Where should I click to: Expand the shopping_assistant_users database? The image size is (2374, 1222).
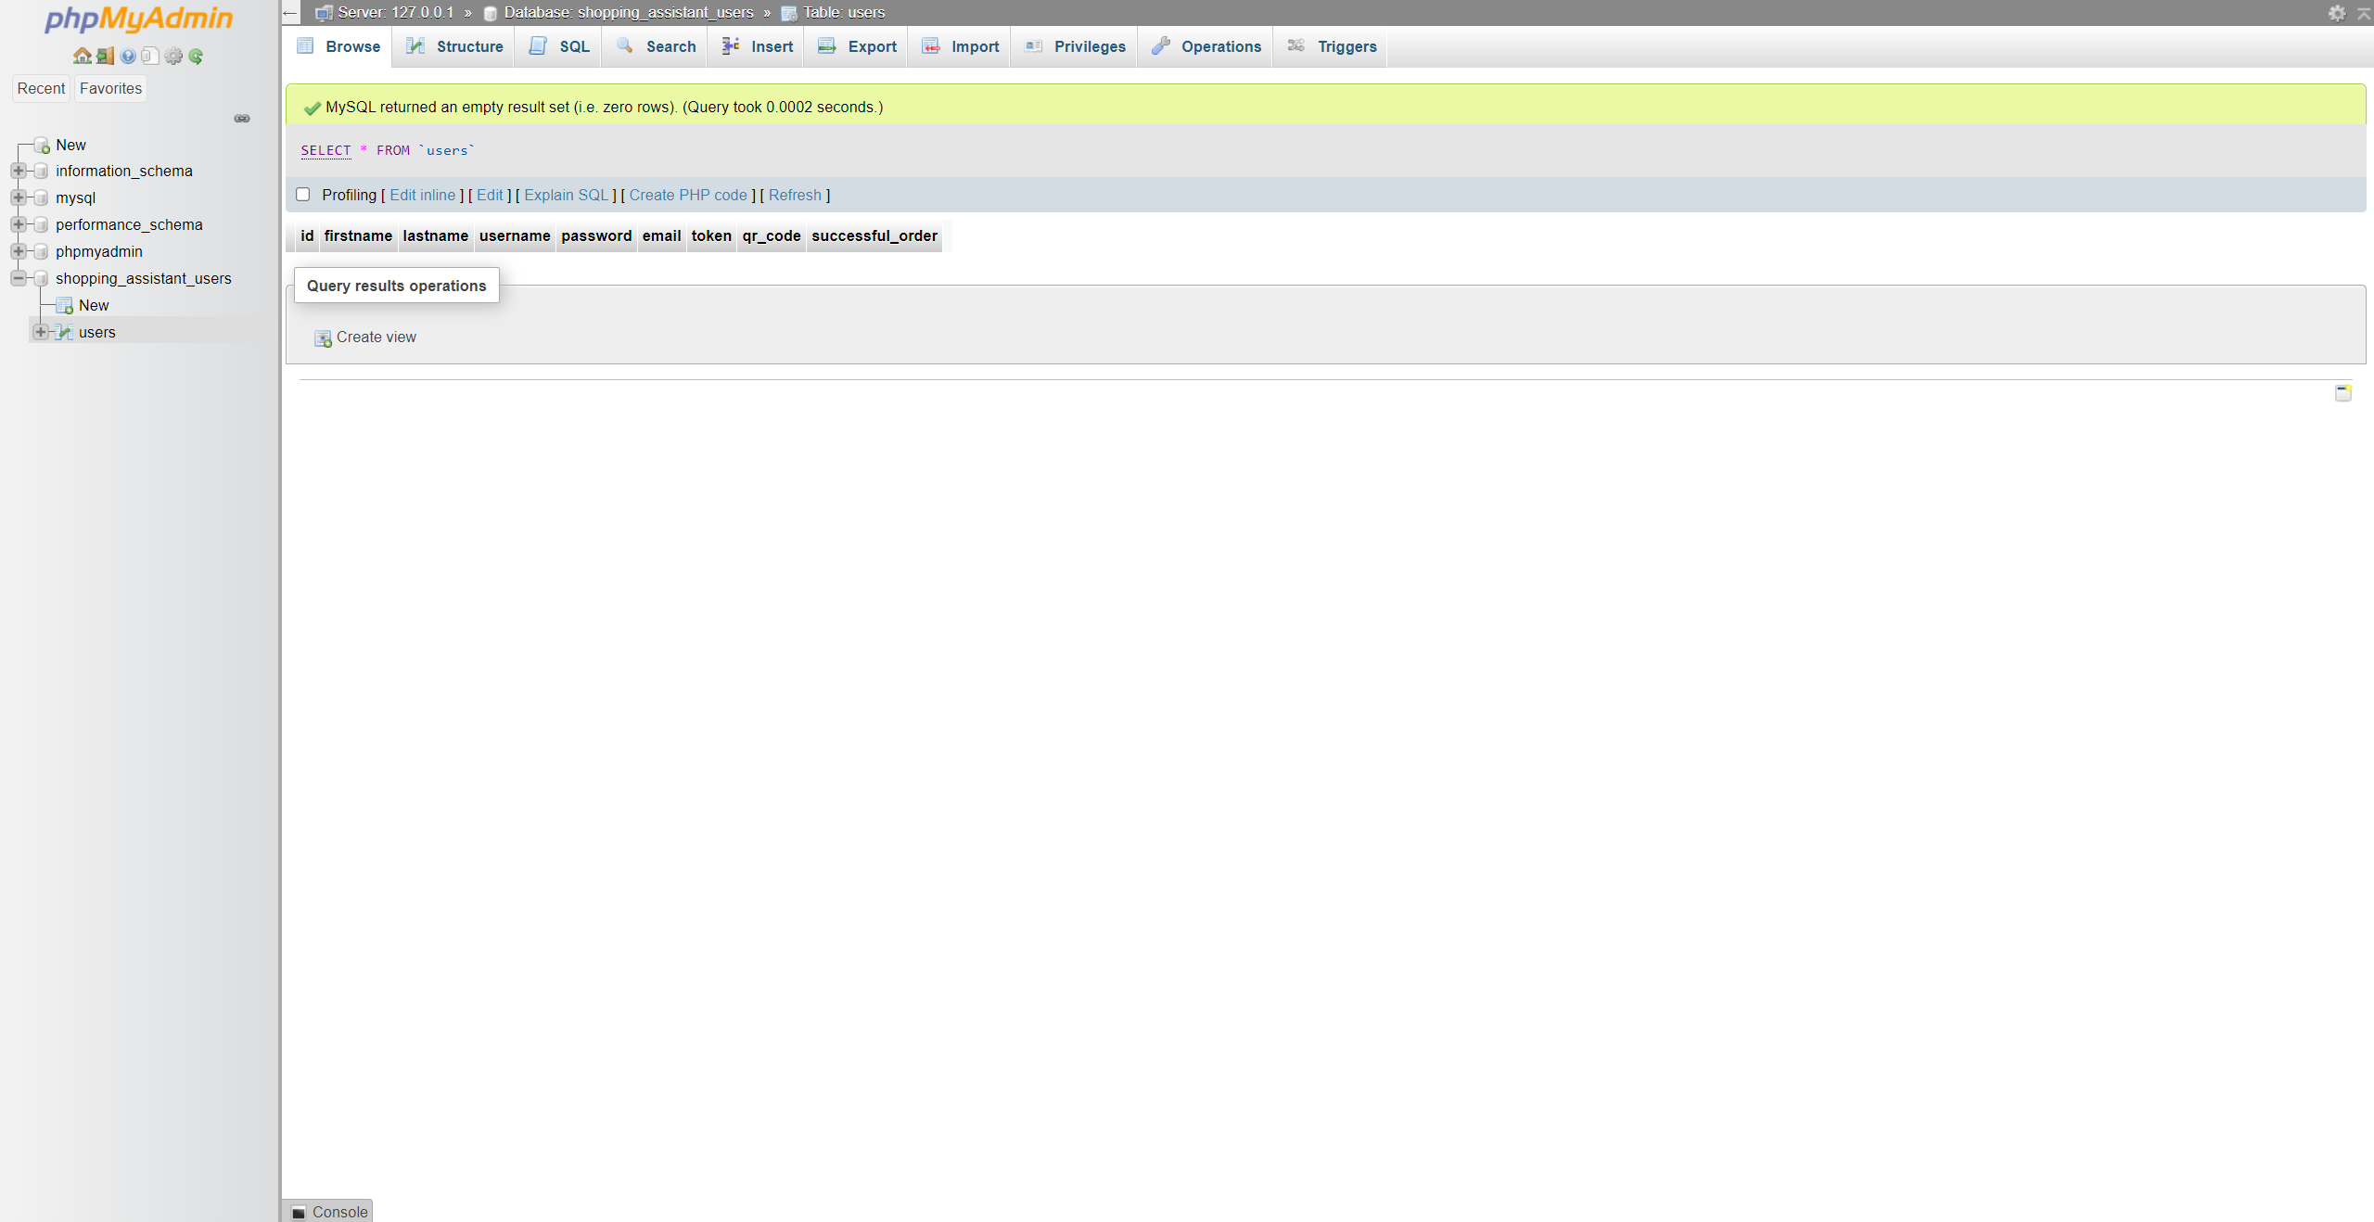pyautogui.click(x=17, y=277)
